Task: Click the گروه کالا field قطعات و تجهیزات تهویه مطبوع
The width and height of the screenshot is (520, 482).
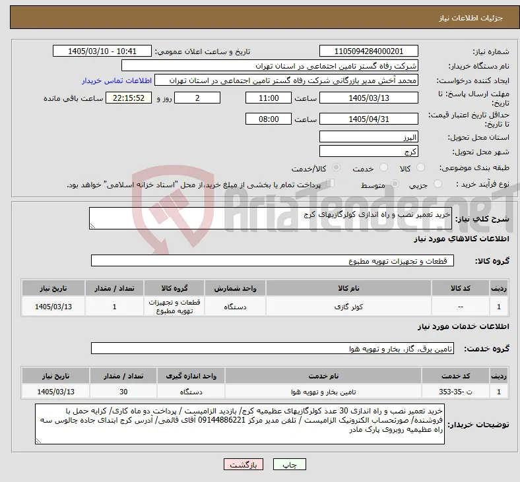Action: (x=273, y=260)
